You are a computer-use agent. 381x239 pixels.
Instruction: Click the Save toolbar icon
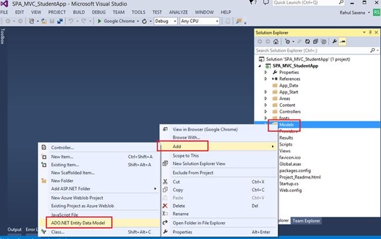[52, 21]
